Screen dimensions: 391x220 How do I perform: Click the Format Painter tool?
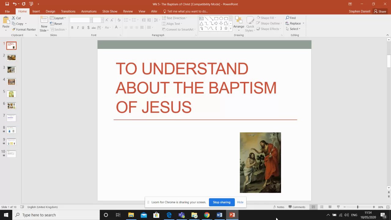(x=24, y=30)
